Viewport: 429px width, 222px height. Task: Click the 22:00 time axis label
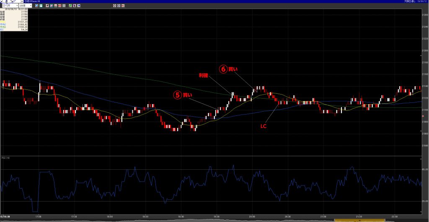[394, 217]
